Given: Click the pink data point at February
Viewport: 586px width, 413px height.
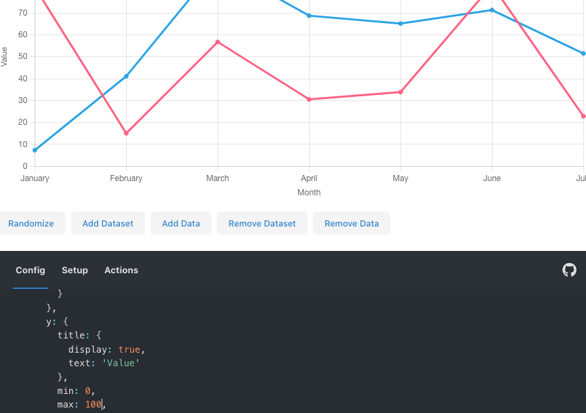Looking at the screenshot, I should [126, 133].
